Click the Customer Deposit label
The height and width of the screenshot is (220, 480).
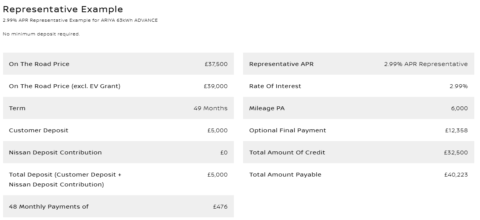click(39, 130)
